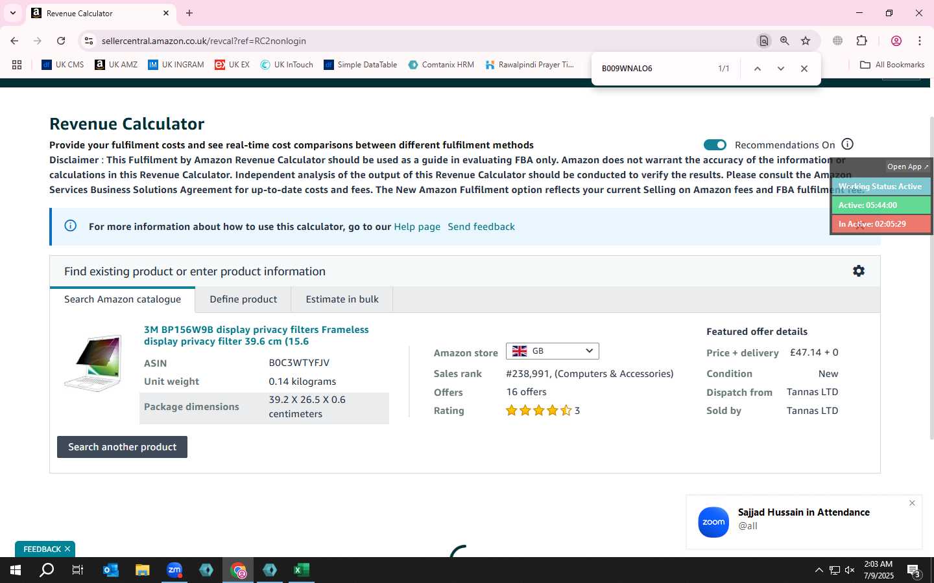Show hidden system tray icons
Image resolution: width=934 pixels, height=583 pixels.
click(819, 570)
